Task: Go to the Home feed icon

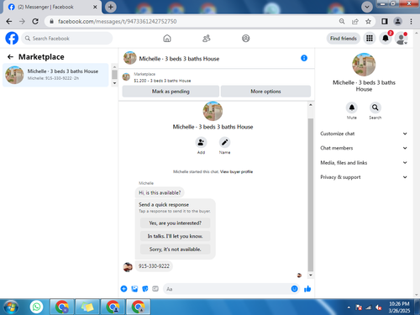Action: click(x=167, y=39)
